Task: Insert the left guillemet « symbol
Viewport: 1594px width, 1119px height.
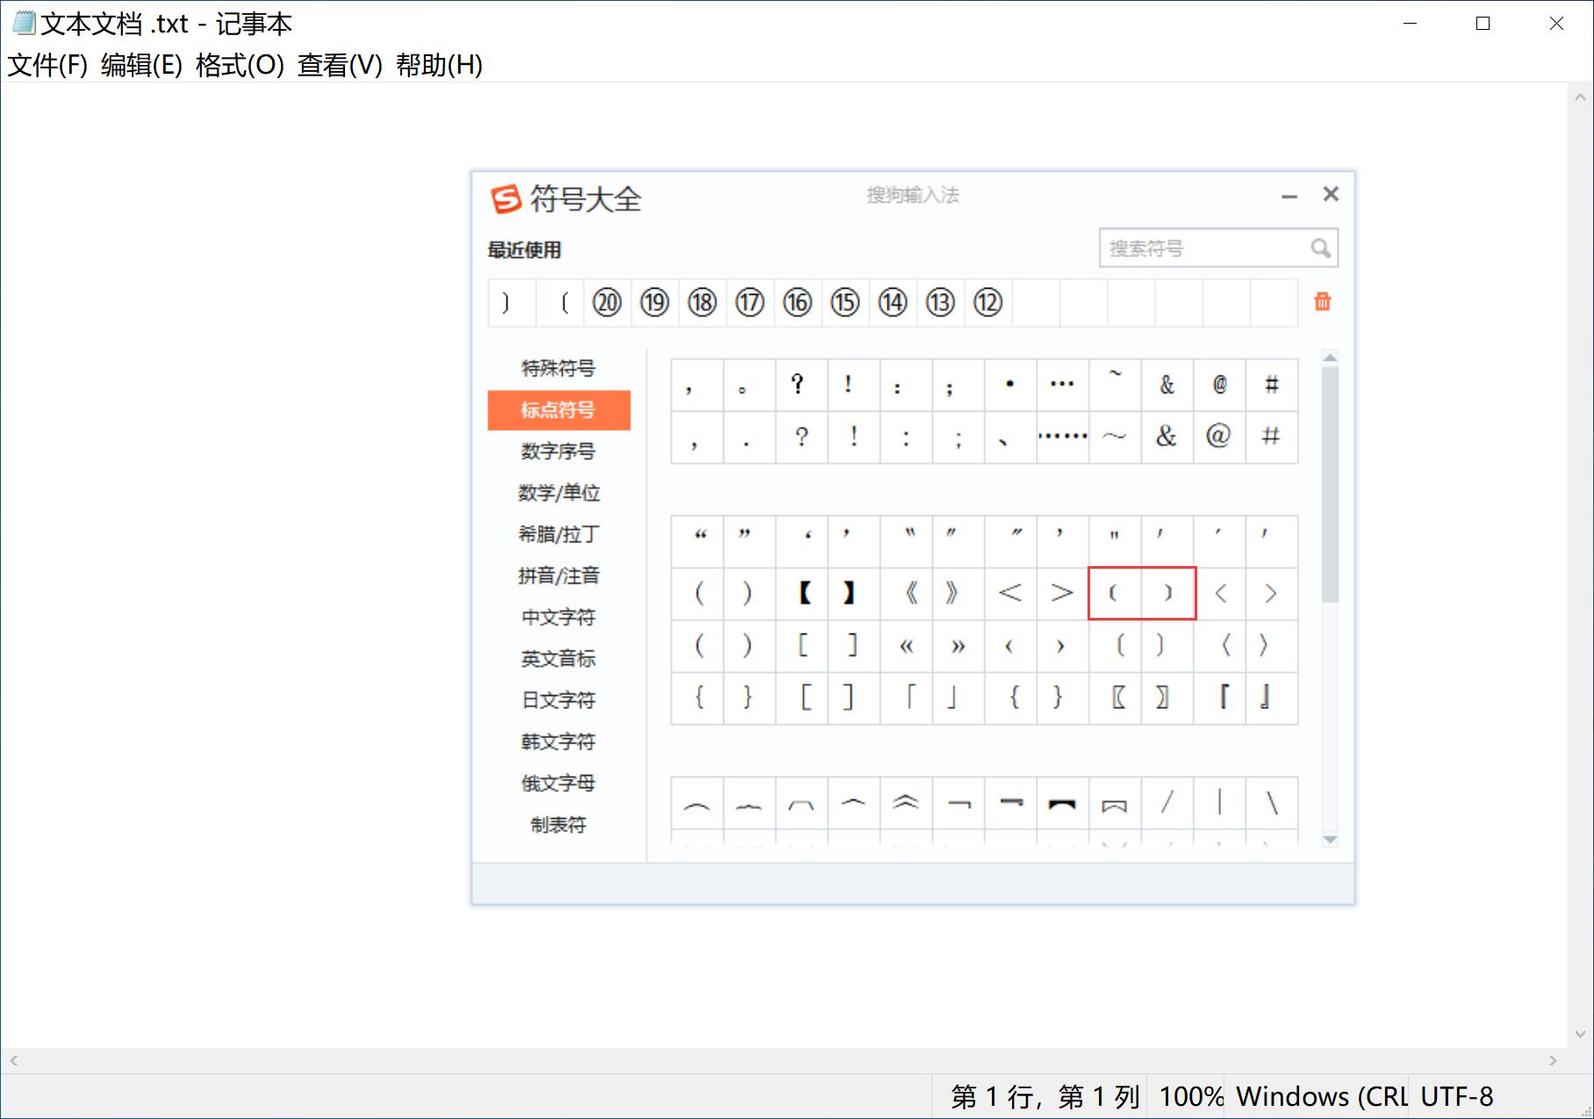Action: (x=907, y=646)
